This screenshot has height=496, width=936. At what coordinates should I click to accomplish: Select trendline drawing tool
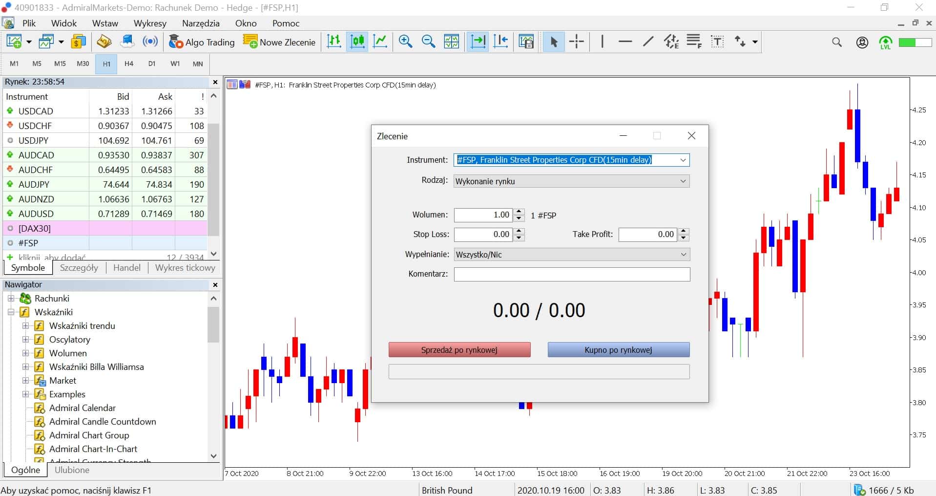click(648, 42)
